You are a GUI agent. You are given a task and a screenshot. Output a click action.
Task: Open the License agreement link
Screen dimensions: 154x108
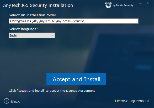(x=132, y=101)
